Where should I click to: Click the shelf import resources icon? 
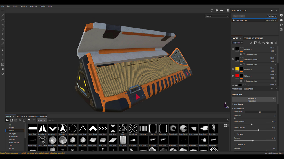click(24, 120)
